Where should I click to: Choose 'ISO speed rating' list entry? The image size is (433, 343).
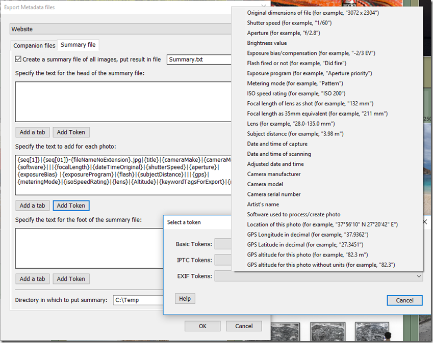tap(295, 94)
